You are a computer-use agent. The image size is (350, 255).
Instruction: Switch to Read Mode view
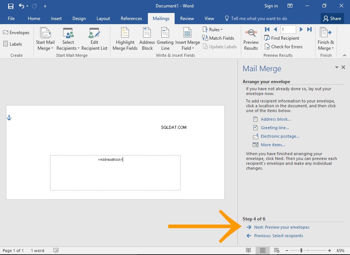(249, 250)
